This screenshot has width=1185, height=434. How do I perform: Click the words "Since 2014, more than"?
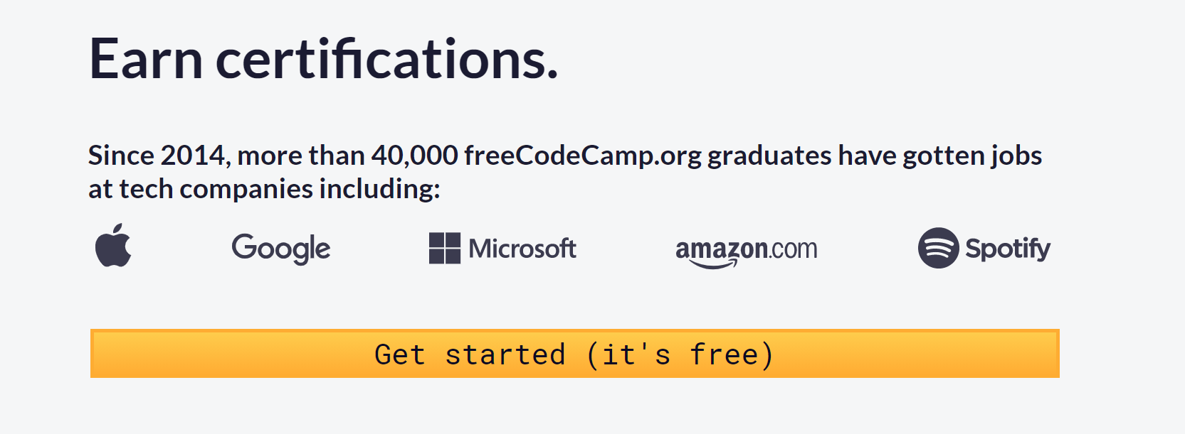[226, 156]
